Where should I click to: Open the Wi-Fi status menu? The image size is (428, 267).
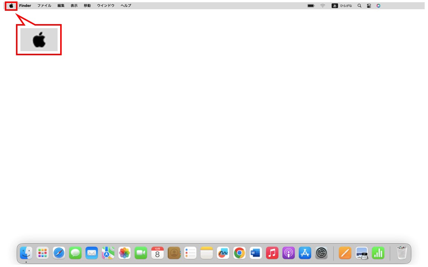[x=322, y=6]
